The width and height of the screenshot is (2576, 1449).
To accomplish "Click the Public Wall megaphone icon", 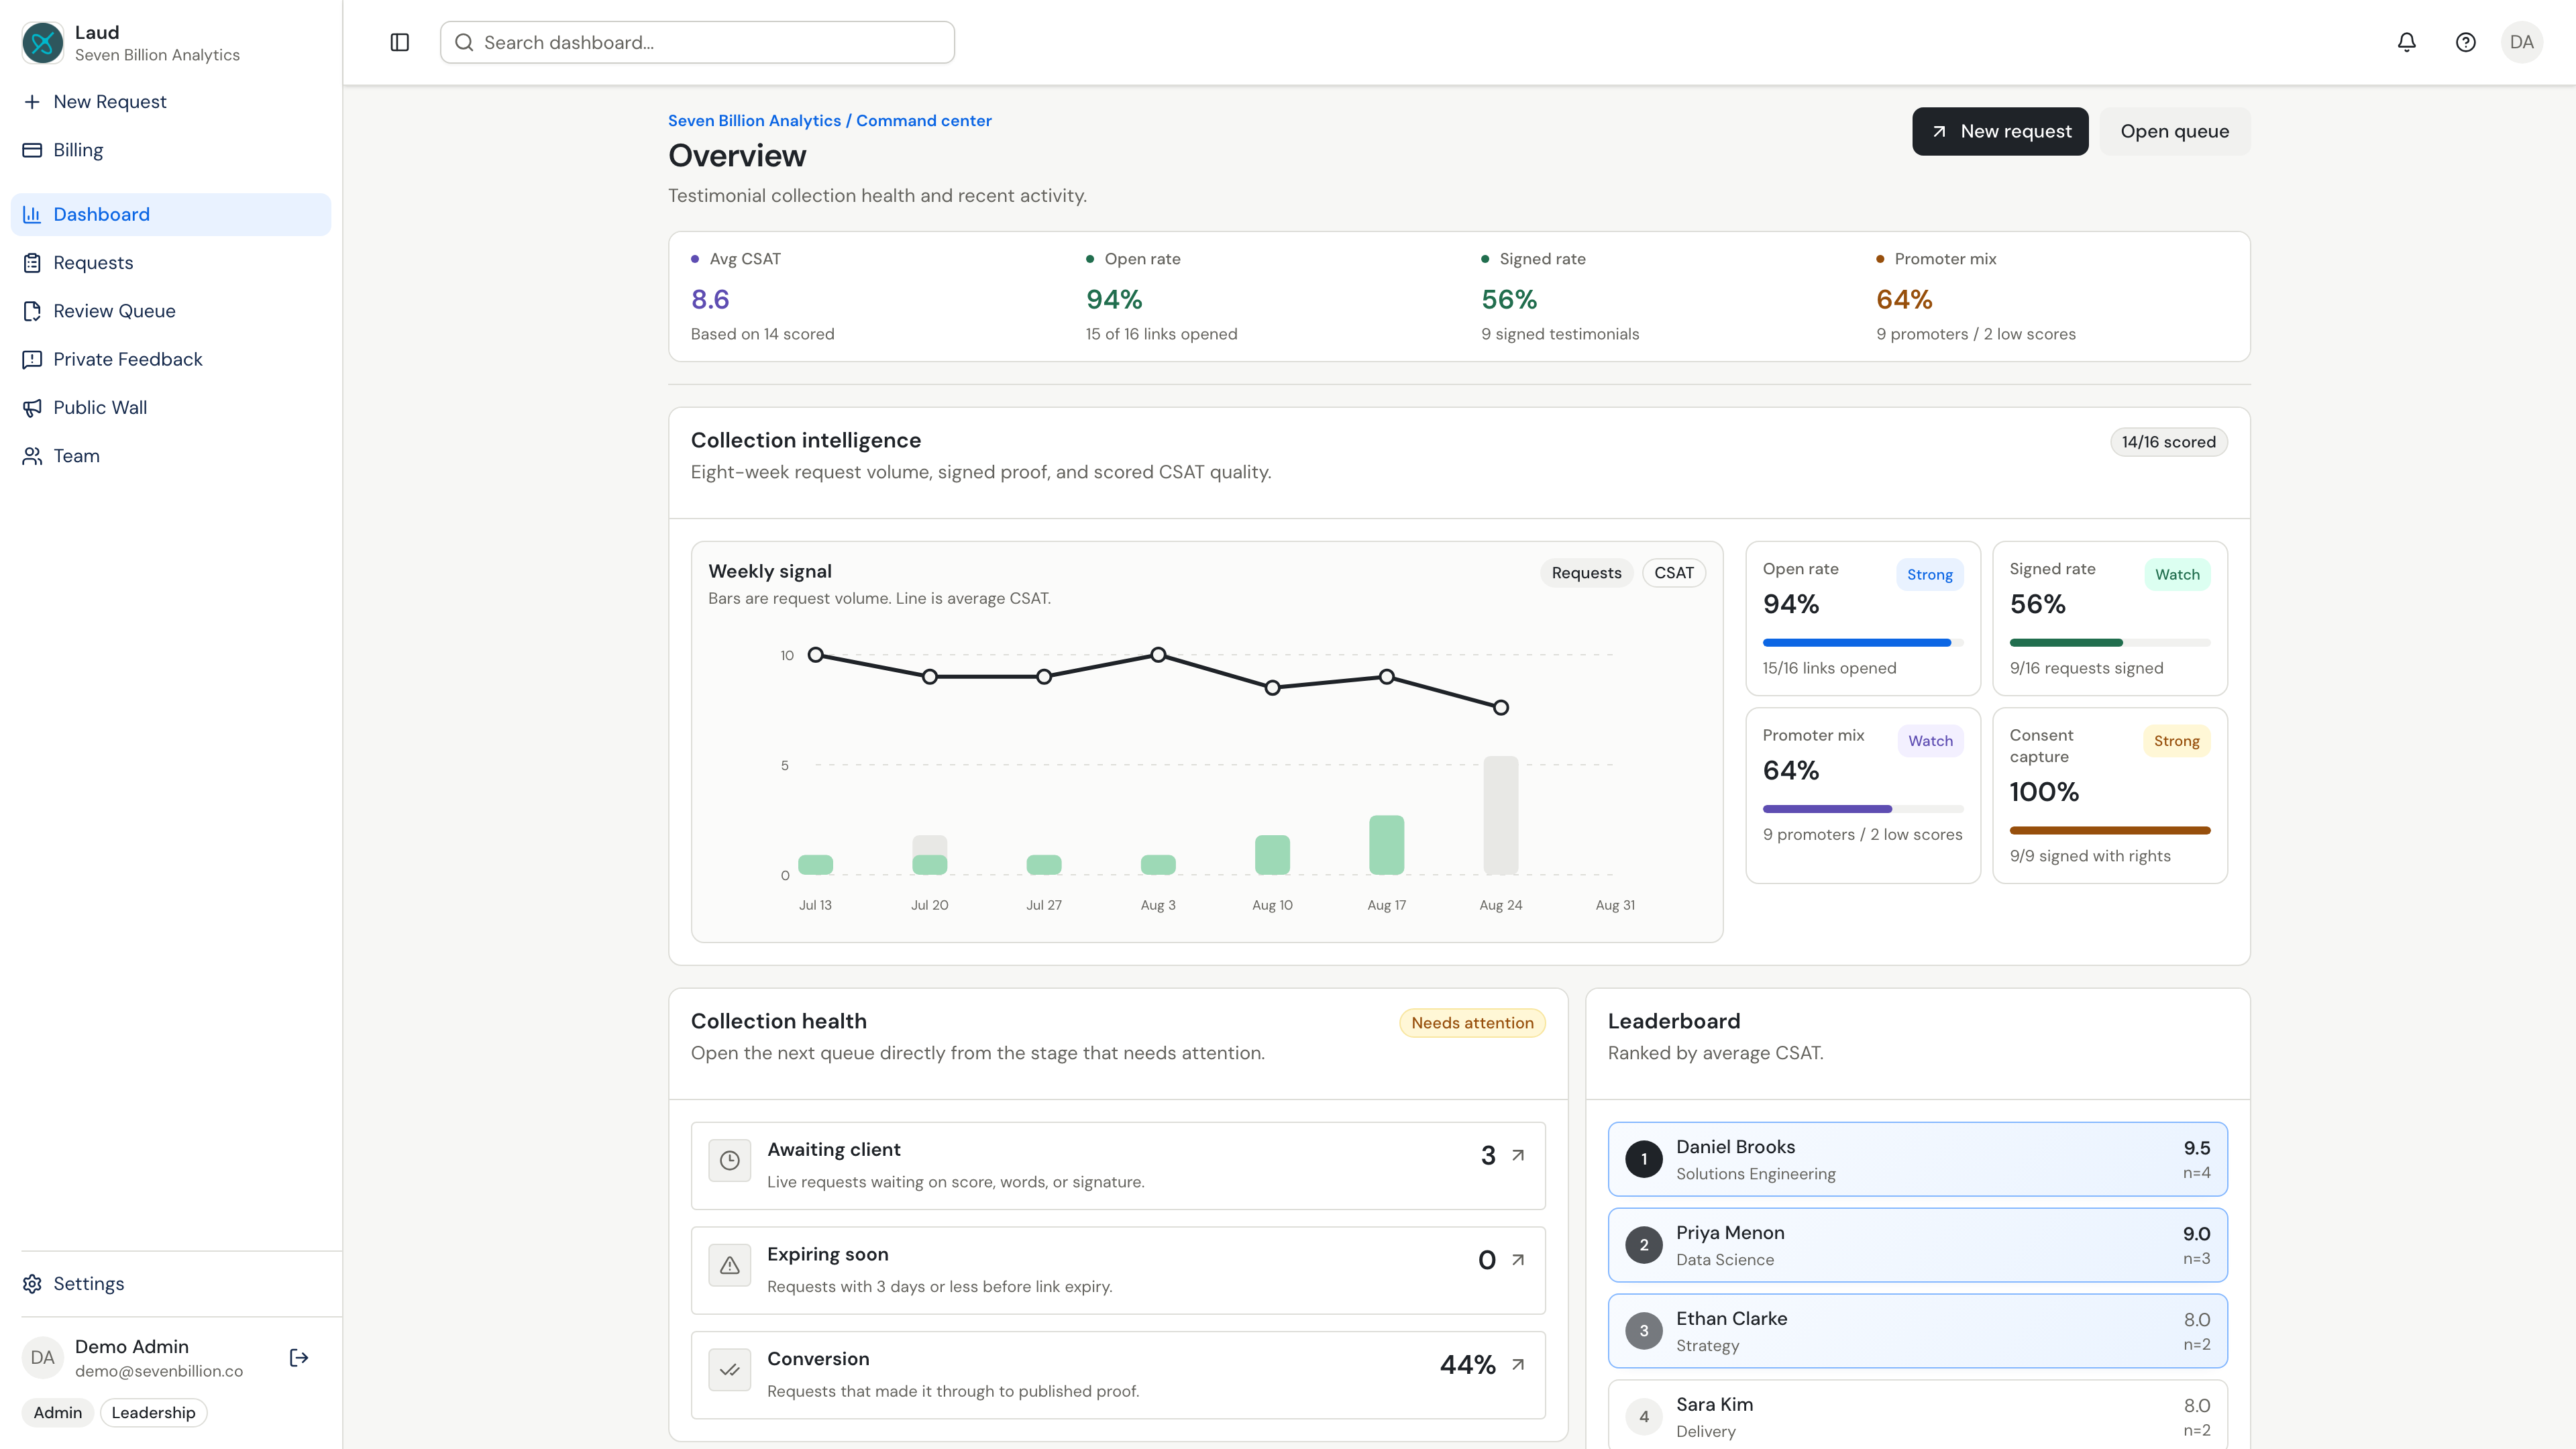I will click(x=32, y=408).
